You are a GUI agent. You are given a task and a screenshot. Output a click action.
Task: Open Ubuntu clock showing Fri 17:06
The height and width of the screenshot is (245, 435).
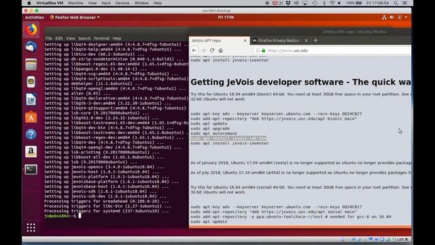pos(226,17)
